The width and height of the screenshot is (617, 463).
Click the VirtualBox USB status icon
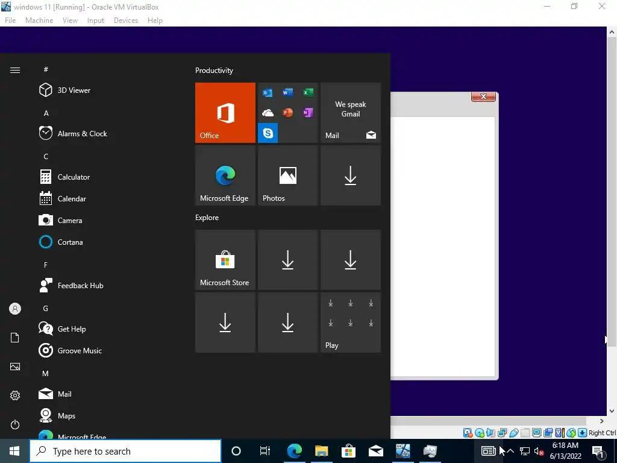pos(513,433)
